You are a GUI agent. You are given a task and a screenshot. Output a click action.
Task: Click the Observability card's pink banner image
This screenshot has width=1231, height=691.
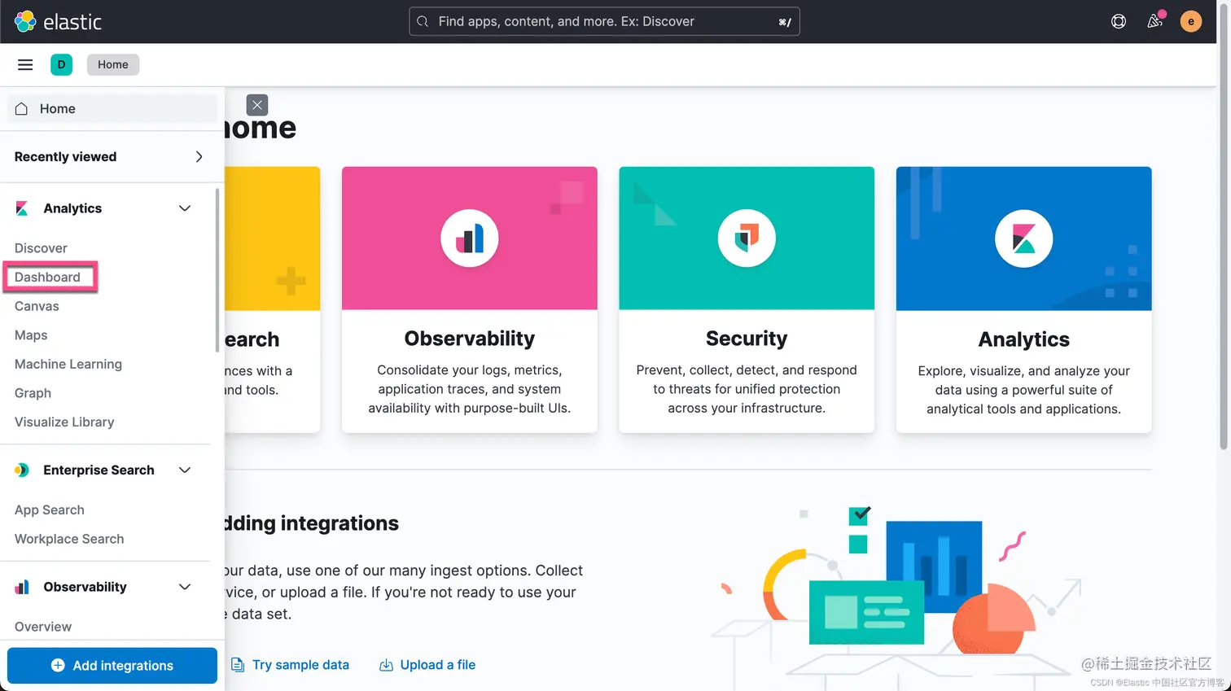pos(470,238)
